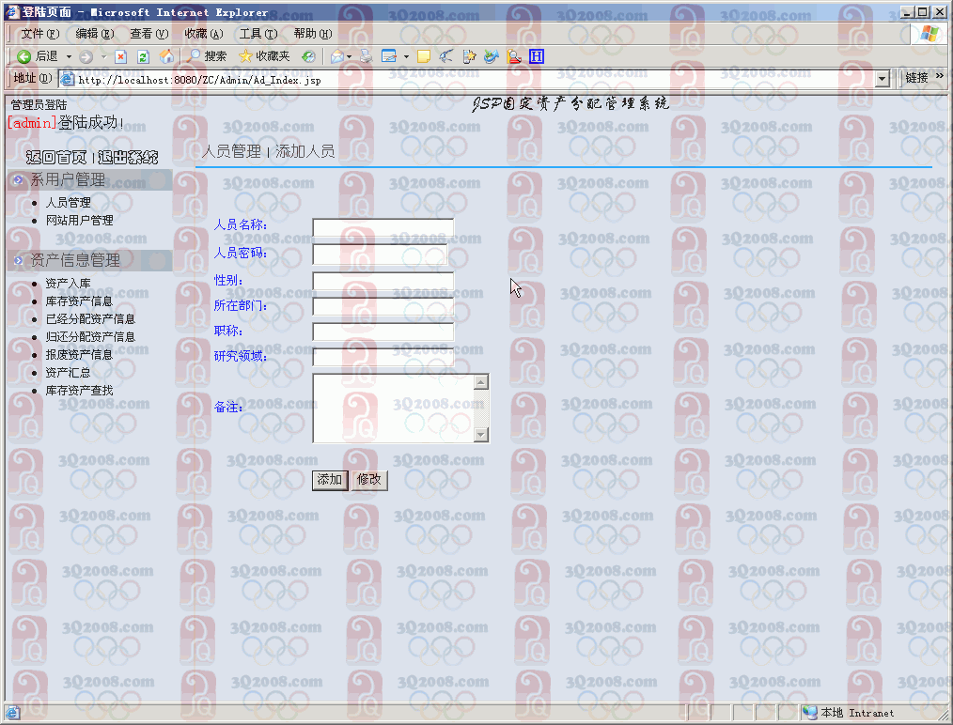The height and width of the screenshot is (725, 953).
Task: Open the Mail dropdown arrow
Action: (349, 57)
